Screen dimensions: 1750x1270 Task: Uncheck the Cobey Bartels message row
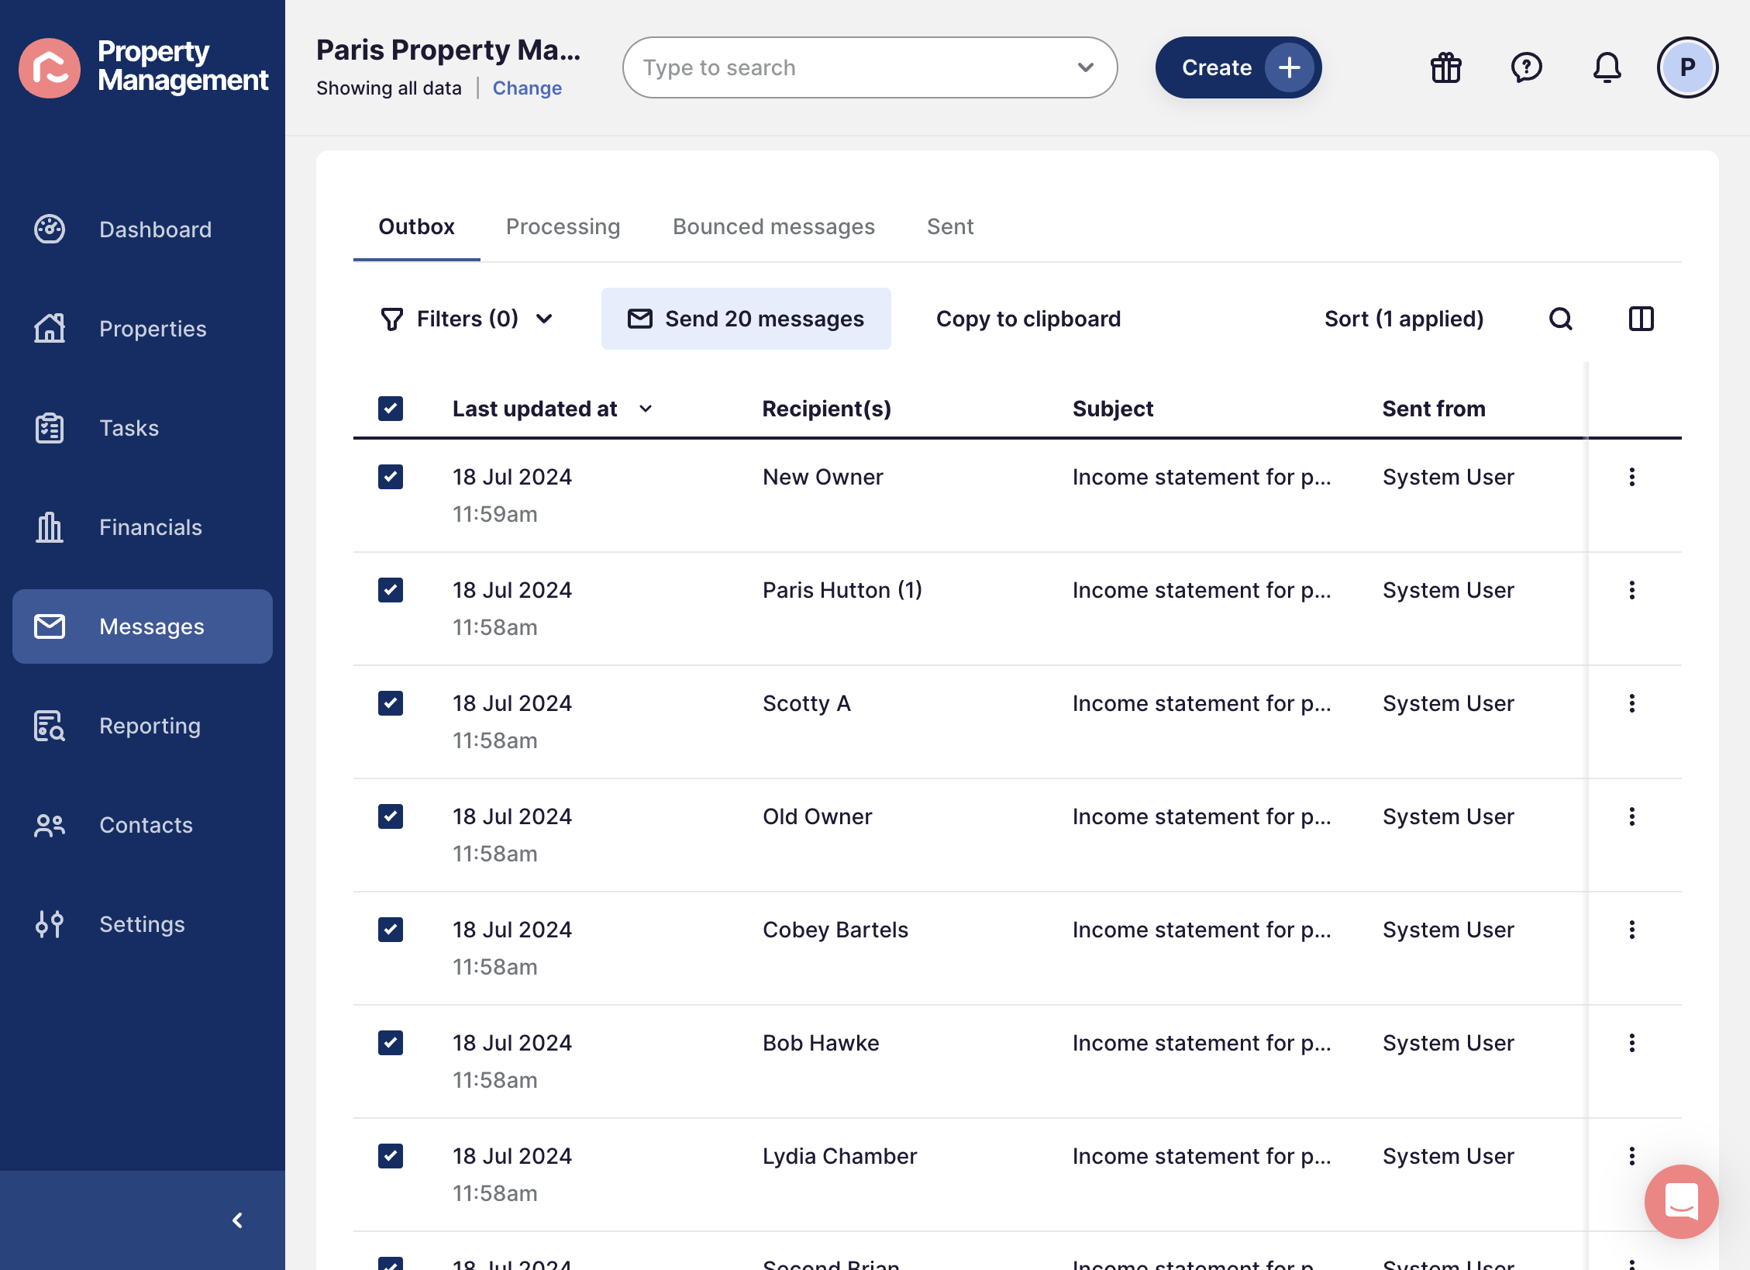pos(391,930)
